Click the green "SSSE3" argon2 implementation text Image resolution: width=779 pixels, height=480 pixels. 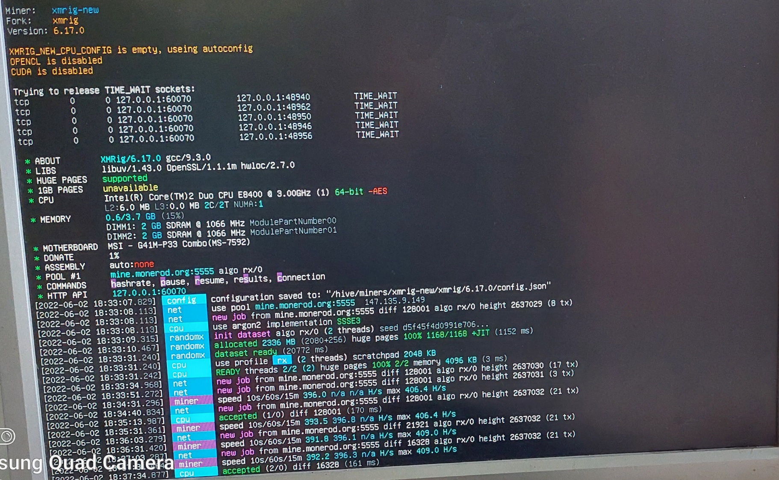click(348, 321)
